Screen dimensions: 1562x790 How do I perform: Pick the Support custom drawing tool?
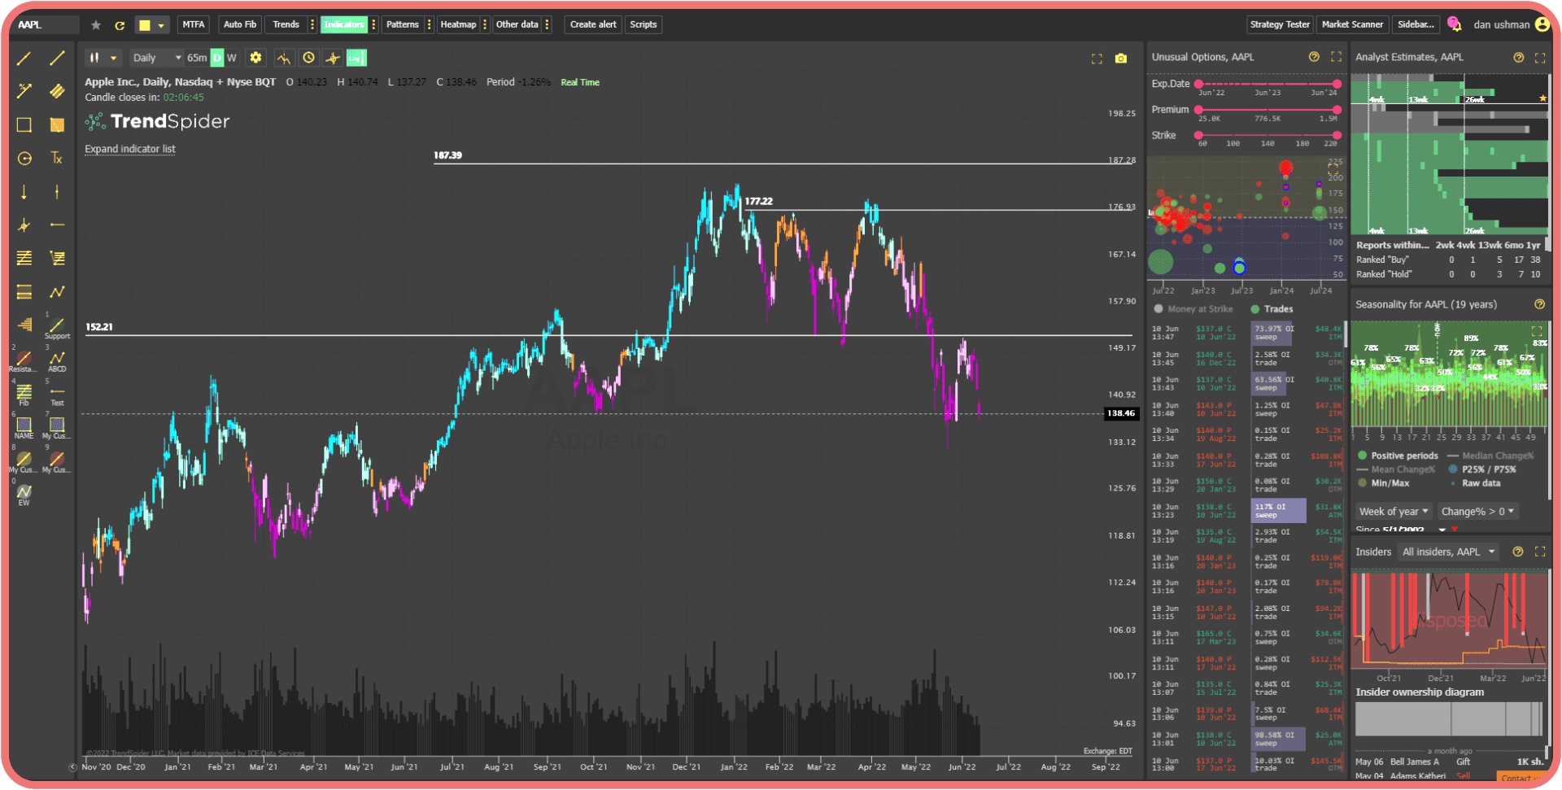pos(57,328)
